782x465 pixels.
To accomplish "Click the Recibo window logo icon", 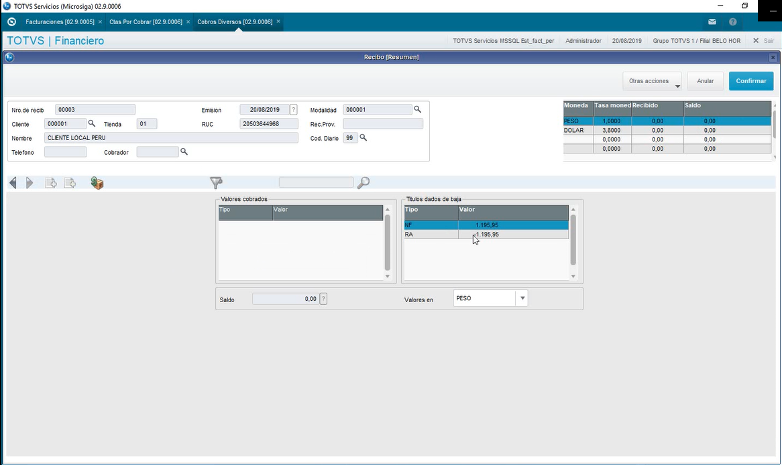I will [9, 58].
